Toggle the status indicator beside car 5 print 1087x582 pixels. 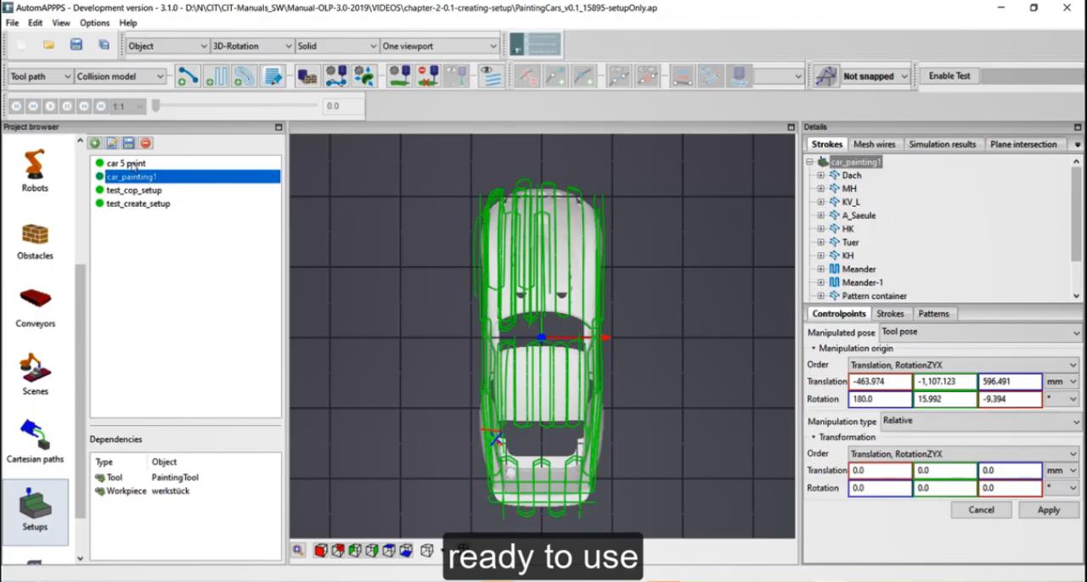[99, 163]
